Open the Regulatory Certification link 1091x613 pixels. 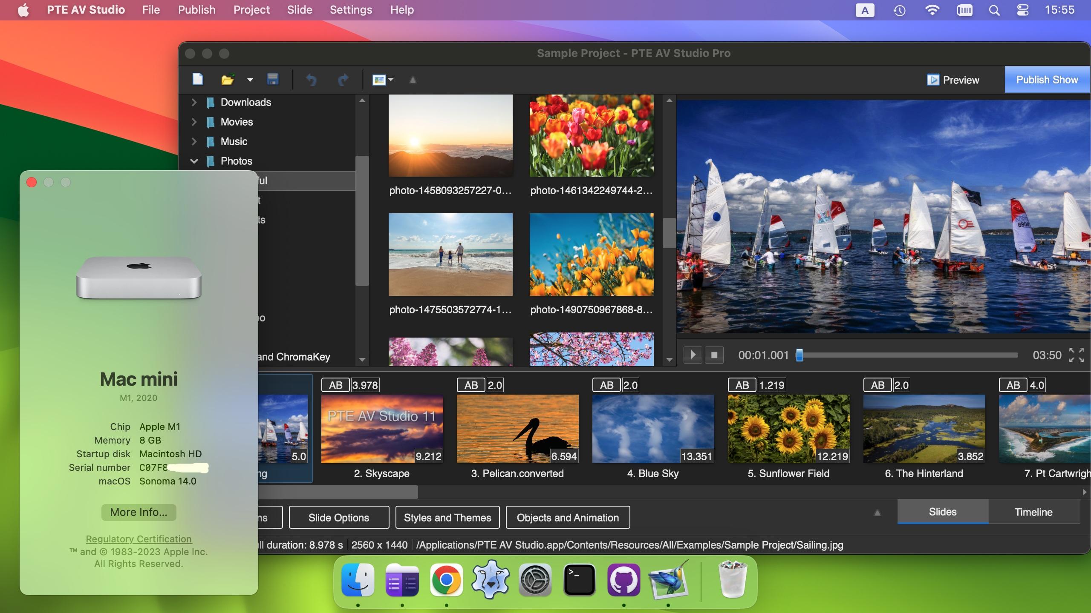point(139,539)
